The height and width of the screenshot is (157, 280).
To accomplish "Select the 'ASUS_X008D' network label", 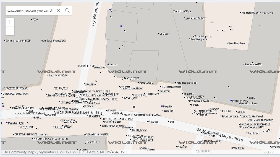I will coord(146,83).
